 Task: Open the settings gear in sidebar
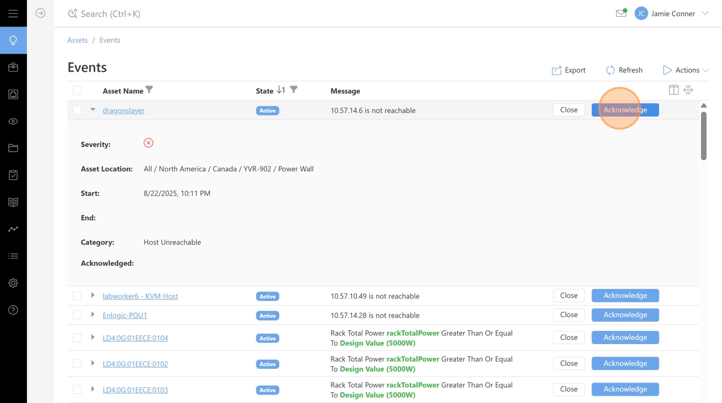coord(13,283)
